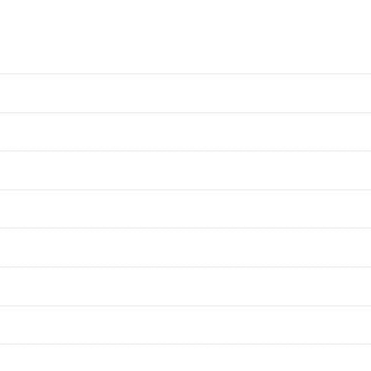
Task: Select the fourth empty list row
Action: pos(185,209)
